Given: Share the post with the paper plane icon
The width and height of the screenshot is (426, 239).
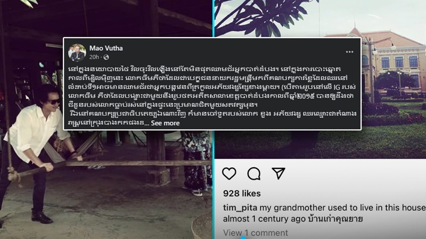Looking at the screenshot, I should (278, 173).
